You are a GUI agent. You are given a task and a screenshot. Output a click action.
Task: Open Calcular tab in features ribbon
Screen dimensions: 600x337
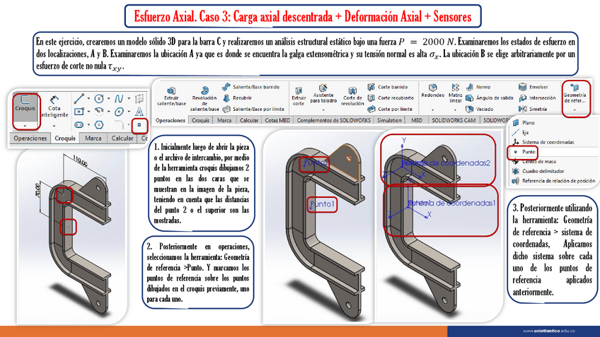coord(249,120)
